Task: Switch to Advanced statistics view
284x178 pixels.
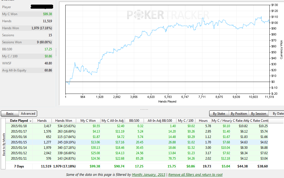Action: click(28, 114)
